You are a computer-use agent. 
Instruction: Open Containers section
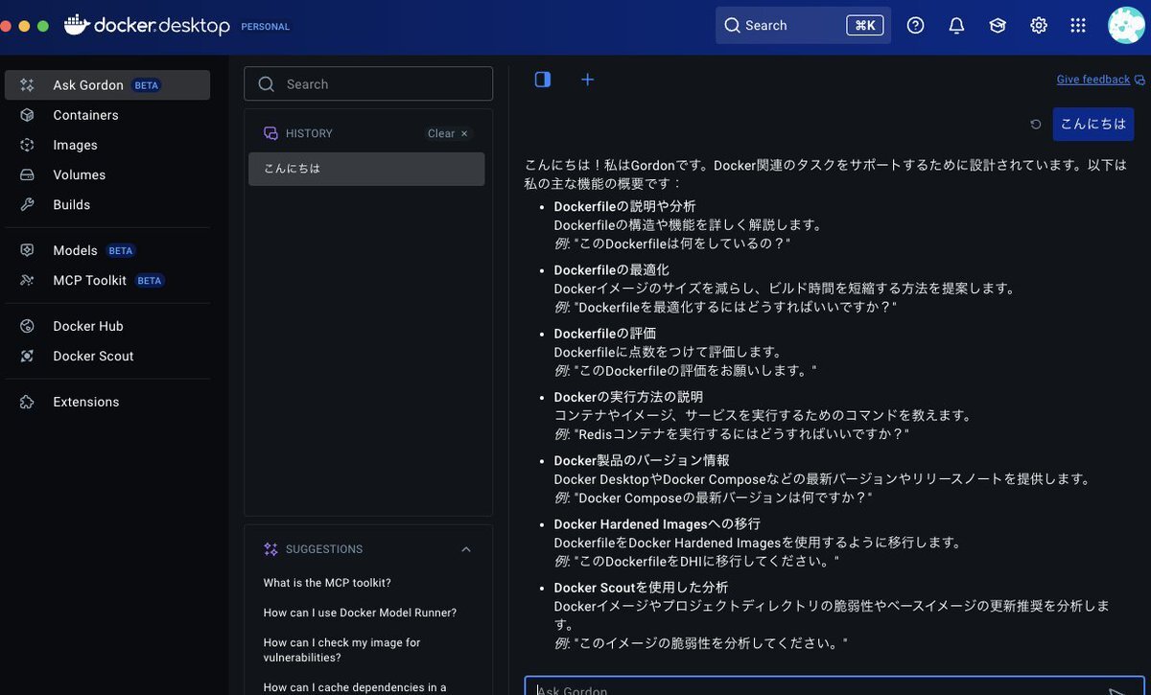(x=107, y=115)
